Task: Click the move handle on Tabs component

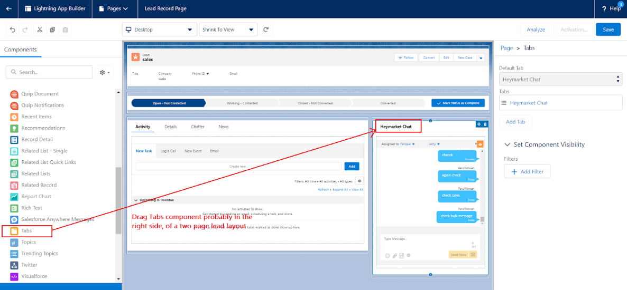Action: pos(479,124)
